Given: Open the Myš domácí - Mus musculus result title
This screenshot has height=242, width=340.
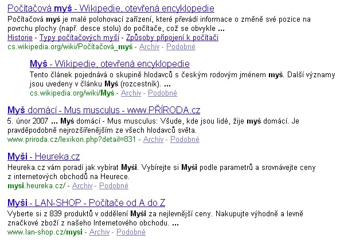Looking at the screenshot, I should pos(104,110).
